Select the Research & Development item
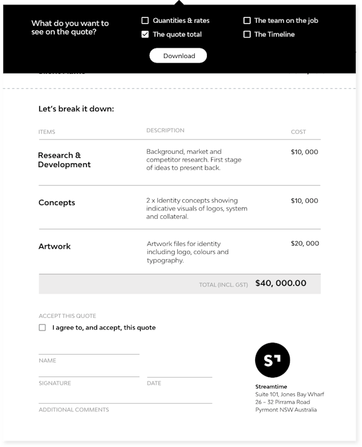 (x=64, y=160)
